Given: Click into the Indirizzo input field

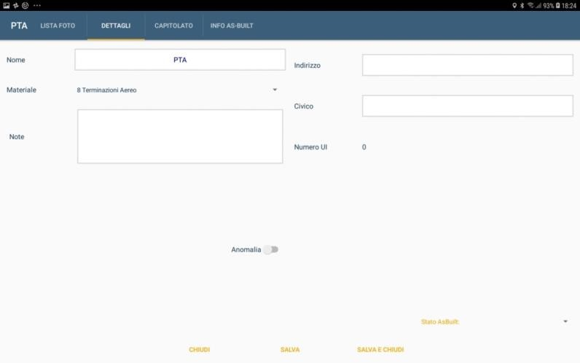Looking at the screenshot, I should coord(467,65).
